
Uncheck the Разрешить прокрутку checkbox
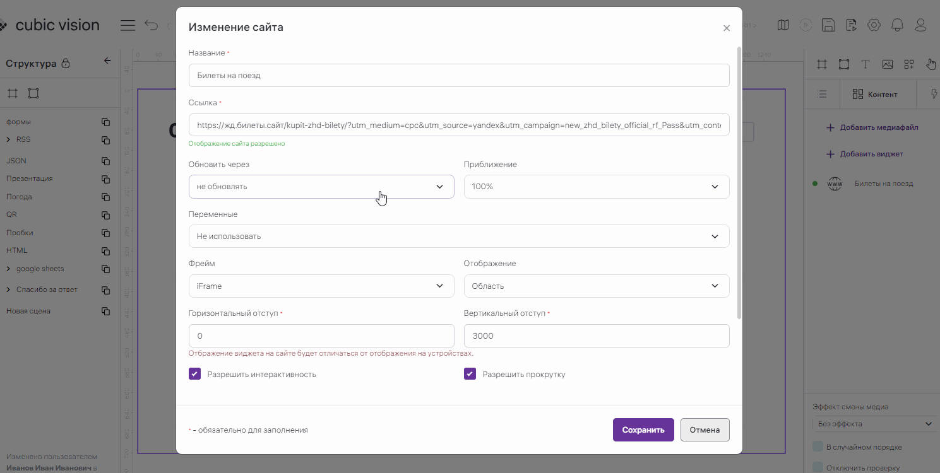click(470, 374)
